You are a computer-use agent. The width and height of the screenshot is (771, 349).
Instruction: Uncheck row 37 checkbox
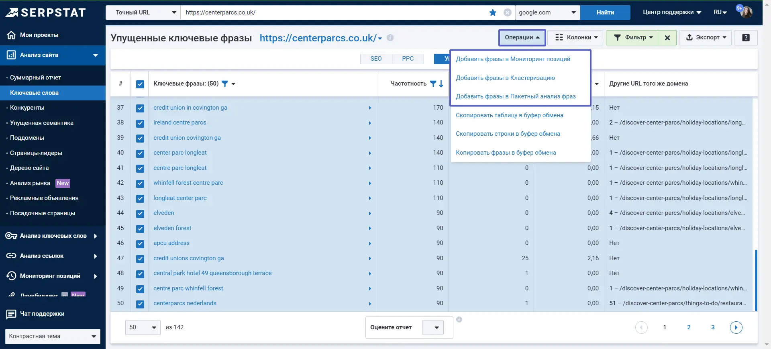click(x=140, y=108)
